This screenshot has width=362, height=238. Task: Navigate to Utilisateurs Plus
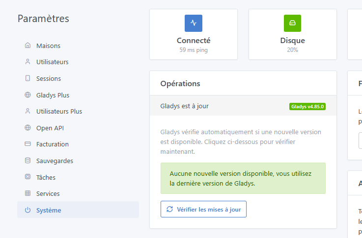pos(78,111)
